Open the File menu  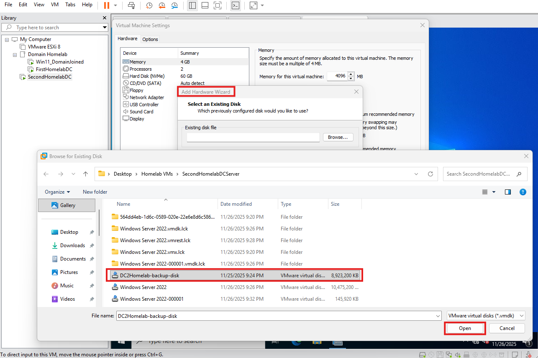[8, 5]
